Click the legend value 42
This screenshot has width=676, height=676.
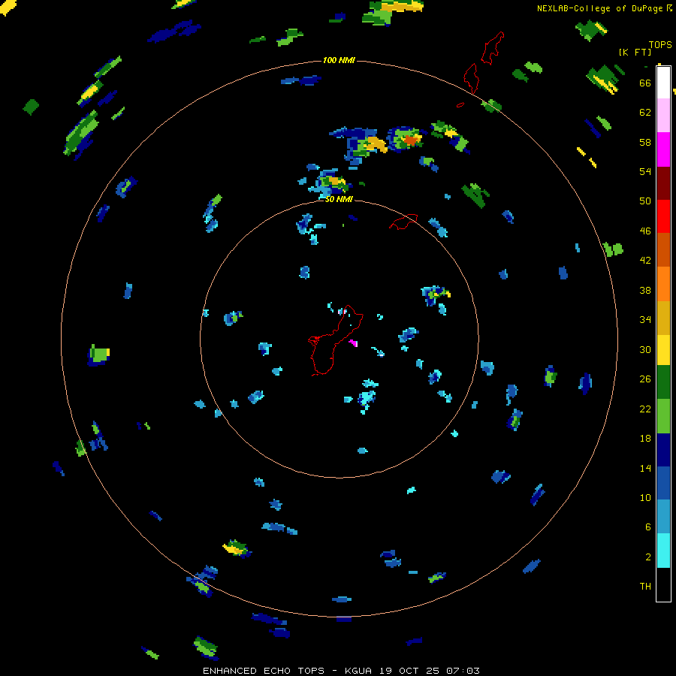point(645,260)
